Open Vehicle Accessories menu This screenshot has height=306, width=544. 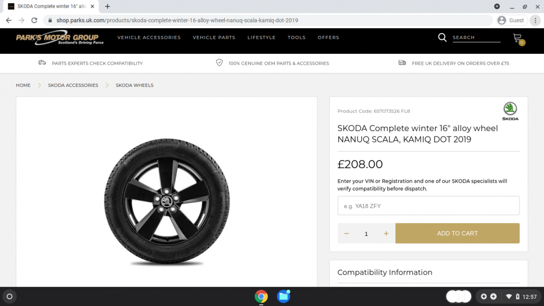pos(149,38)
